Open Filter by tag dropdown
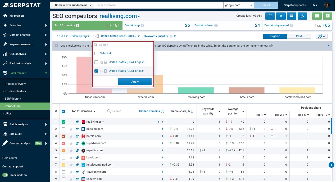 [x=80, y=36]
